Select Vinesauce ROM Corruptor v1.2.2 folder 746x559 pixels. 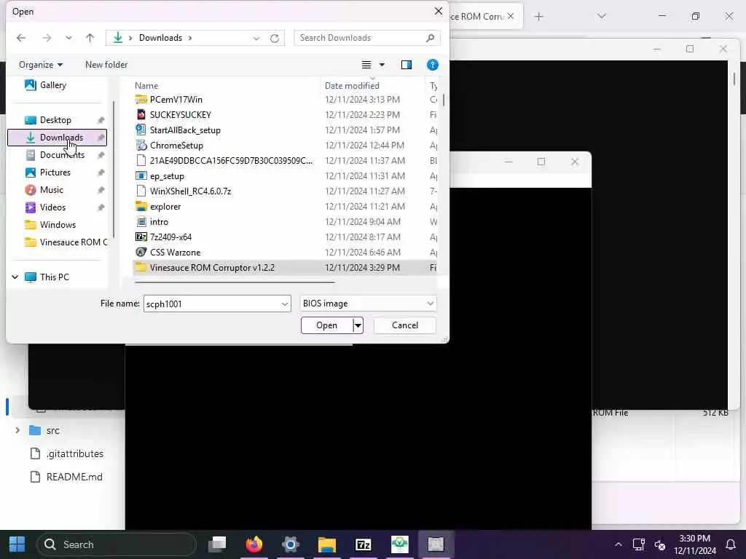pyautogui.click(x=285, y=268)
